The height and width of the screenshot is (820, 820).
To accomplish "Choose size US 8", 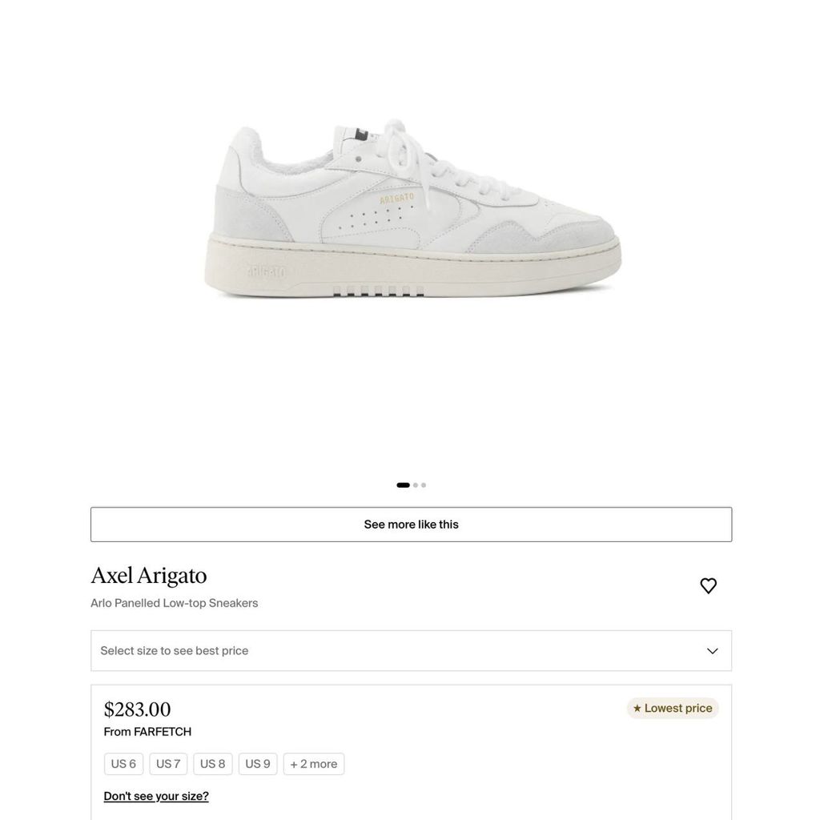I will (x=213, y=764).
